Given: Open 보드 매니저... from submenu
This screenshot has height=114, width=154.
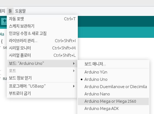Looking at the screenshot, I should tap(113, 64).
